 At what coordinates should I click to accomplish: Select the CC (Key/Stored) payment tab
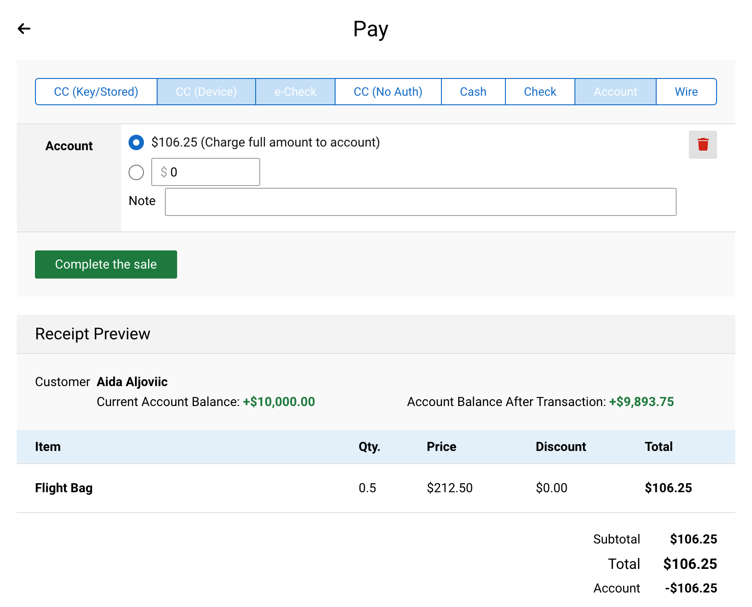click(96, 92)
